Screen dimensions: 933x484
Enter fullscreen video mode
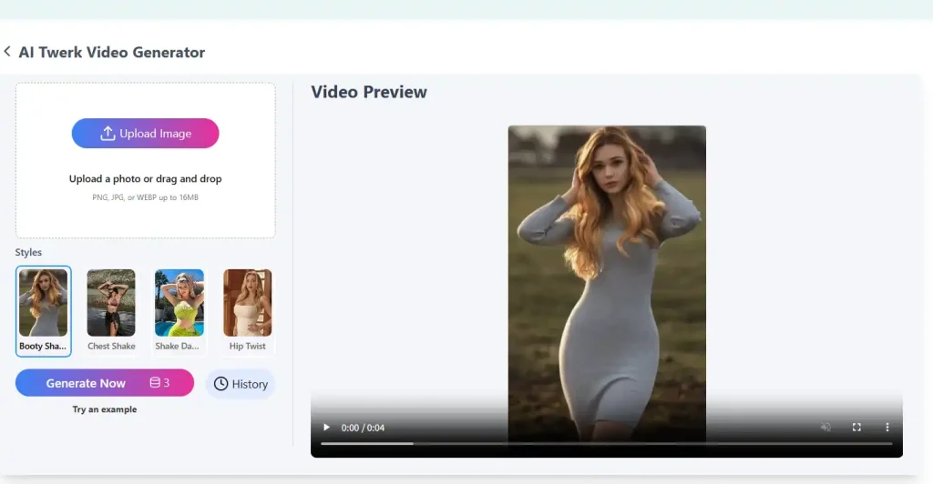tap(856, 427)
